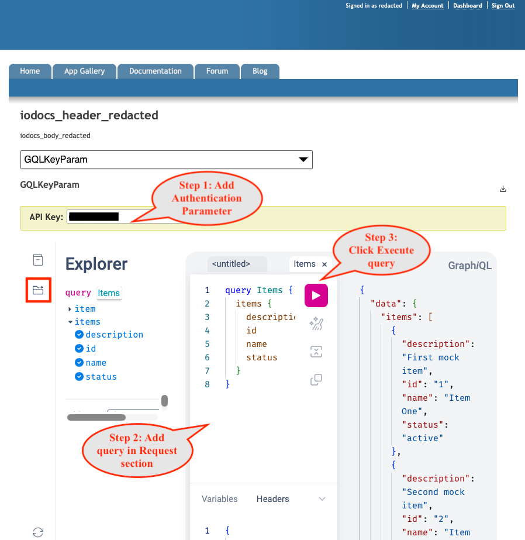Image resolution: width=525 pixels, height=540 pixels.
Task: Uncheck the id field in Explorer
Action: pos(79,349)
